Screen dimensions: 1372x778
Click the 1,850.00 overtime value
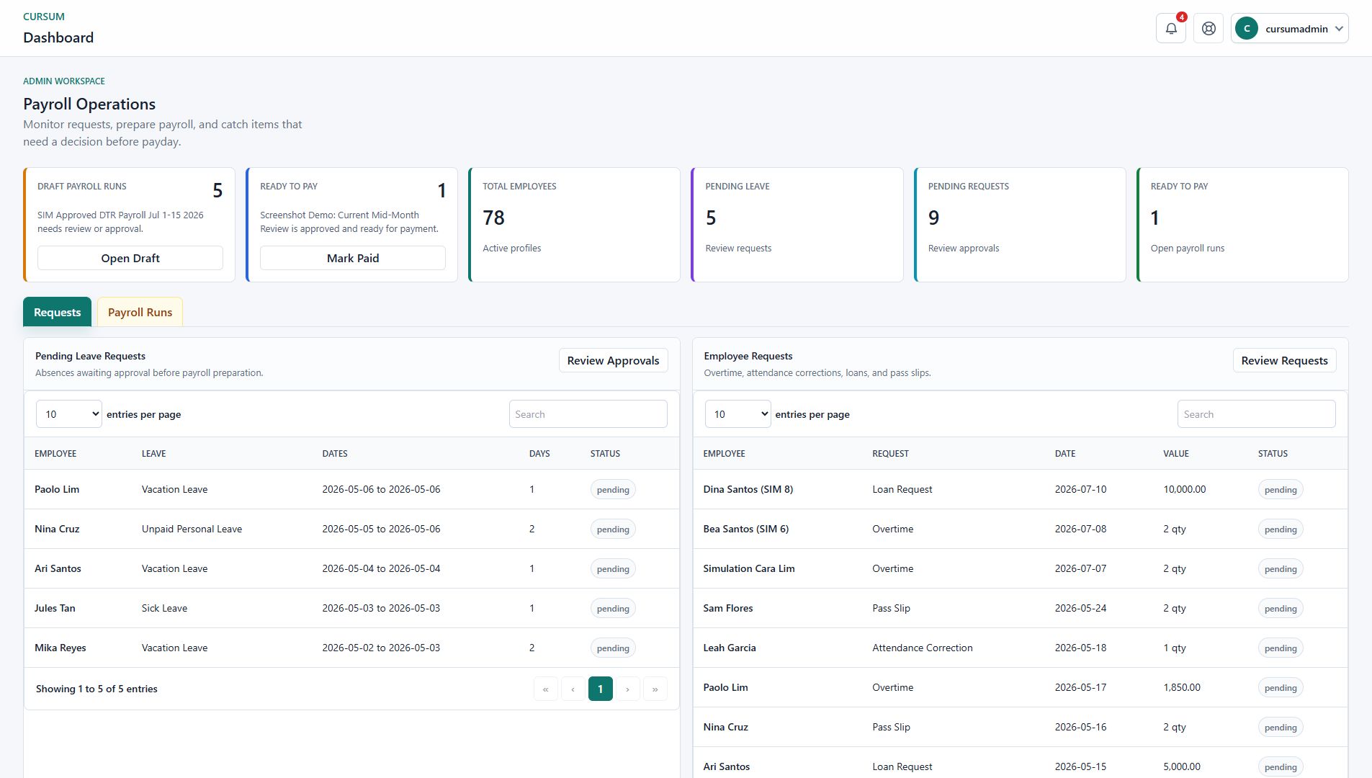[x=1182, y=687]
